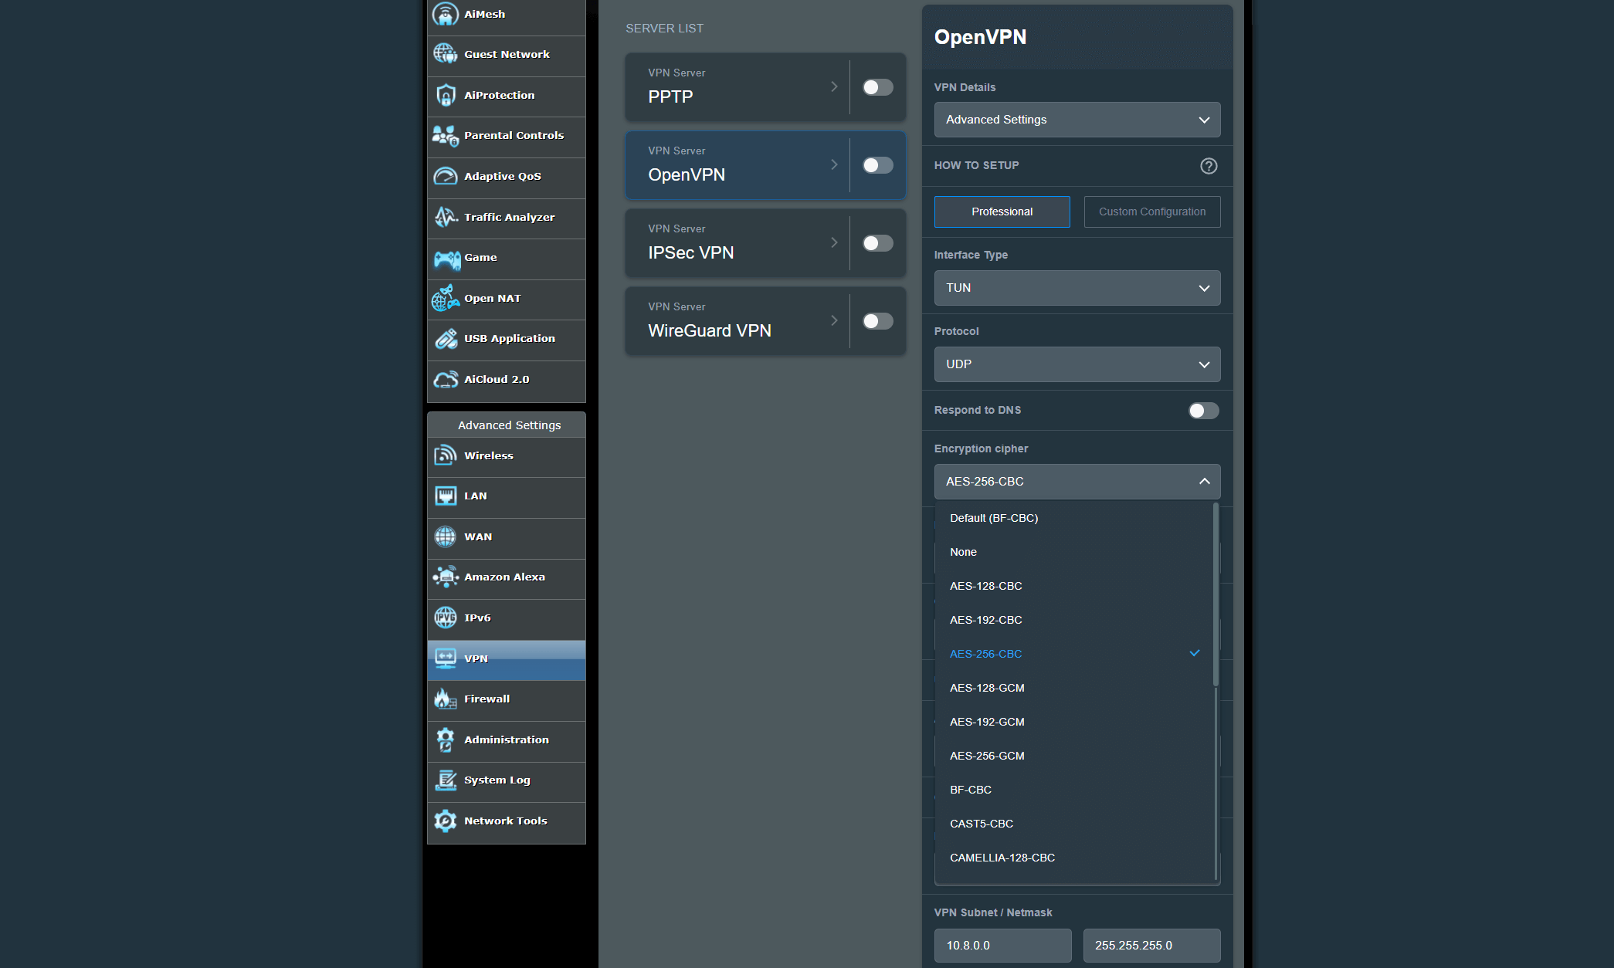The height and width of the screenshot is (968, 1614).
Task: Open Parental Controls menu label
Action: [514, 135]
